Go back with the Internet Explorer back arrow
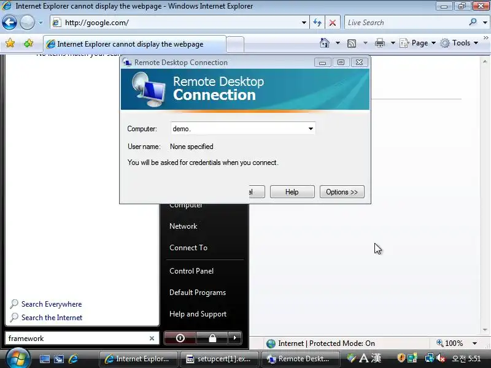 tap(9, 23)
